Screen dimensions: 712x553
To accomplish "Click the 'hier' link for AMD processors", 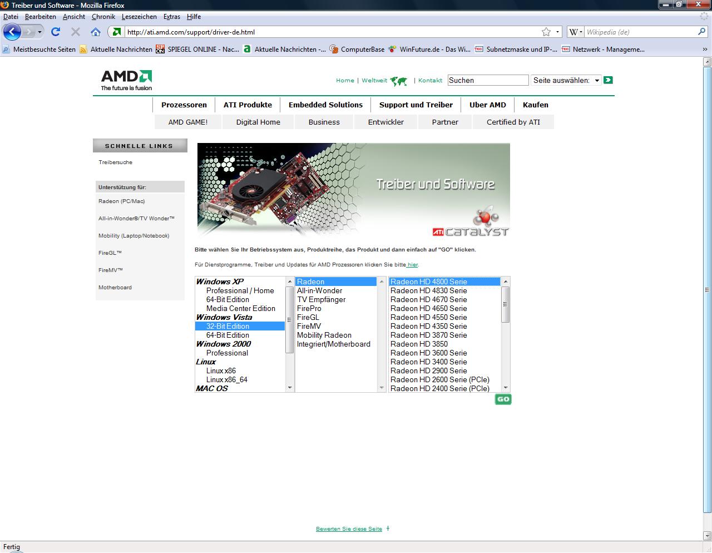I will (x=412, y=265).
